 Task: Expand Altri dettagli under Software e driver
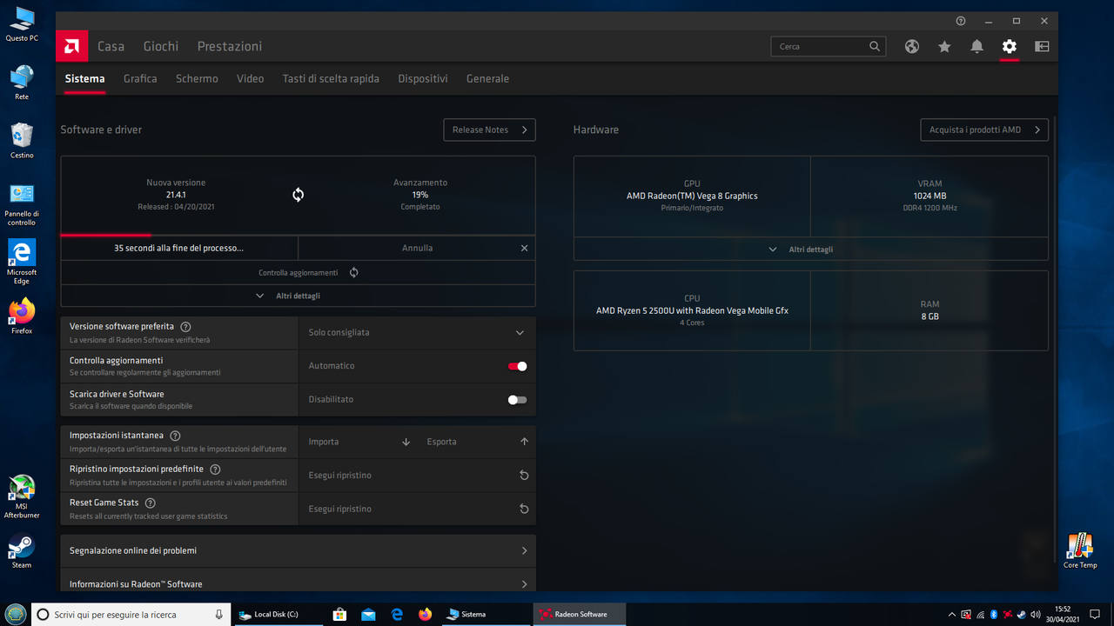(298, 296)
